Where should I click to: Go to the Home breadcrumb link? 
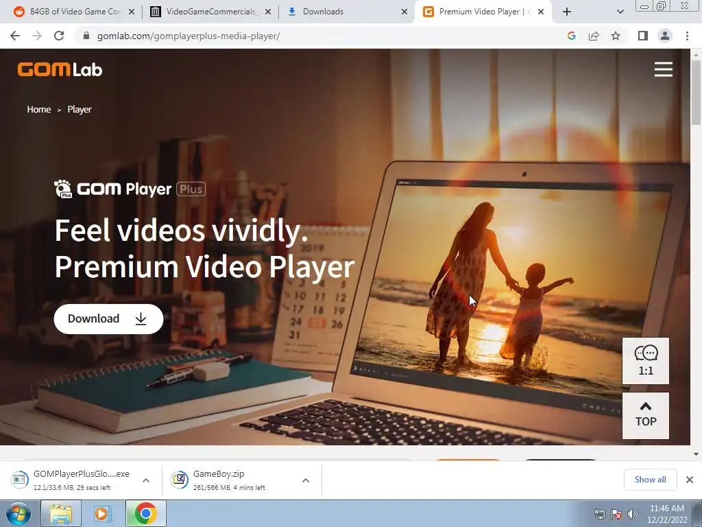[38, 109]
